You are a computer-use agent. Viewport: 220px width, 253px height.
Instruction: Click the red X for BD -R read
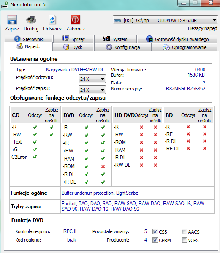click(x=188, y=127)
